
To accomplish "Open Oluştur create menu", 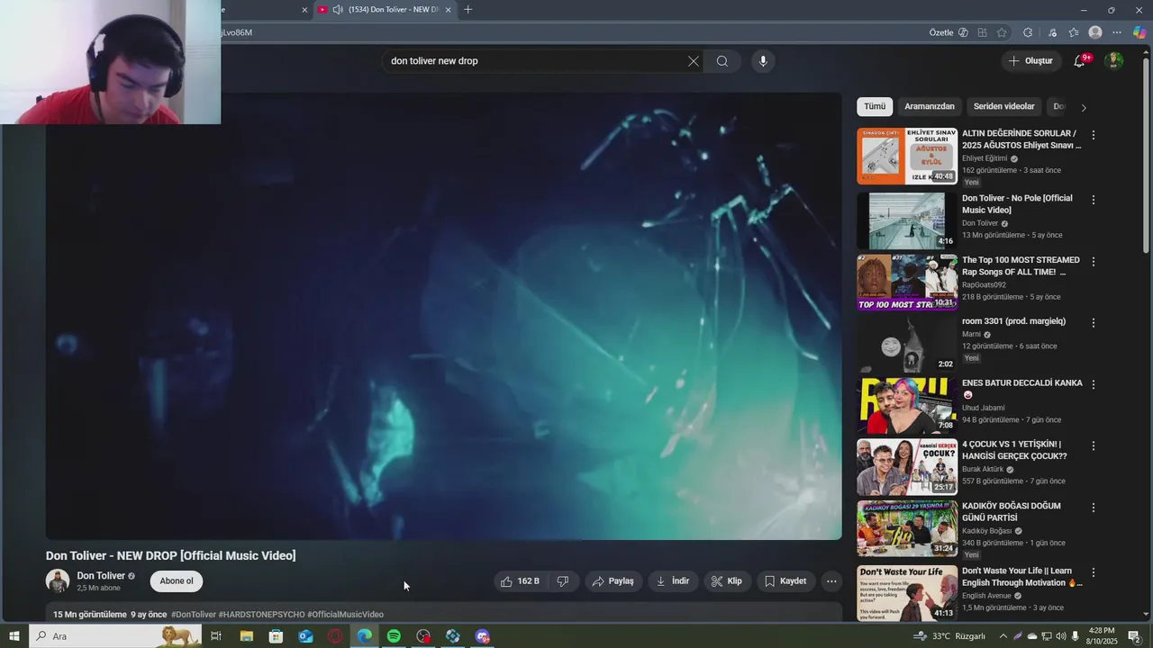I will point(1030,61).
